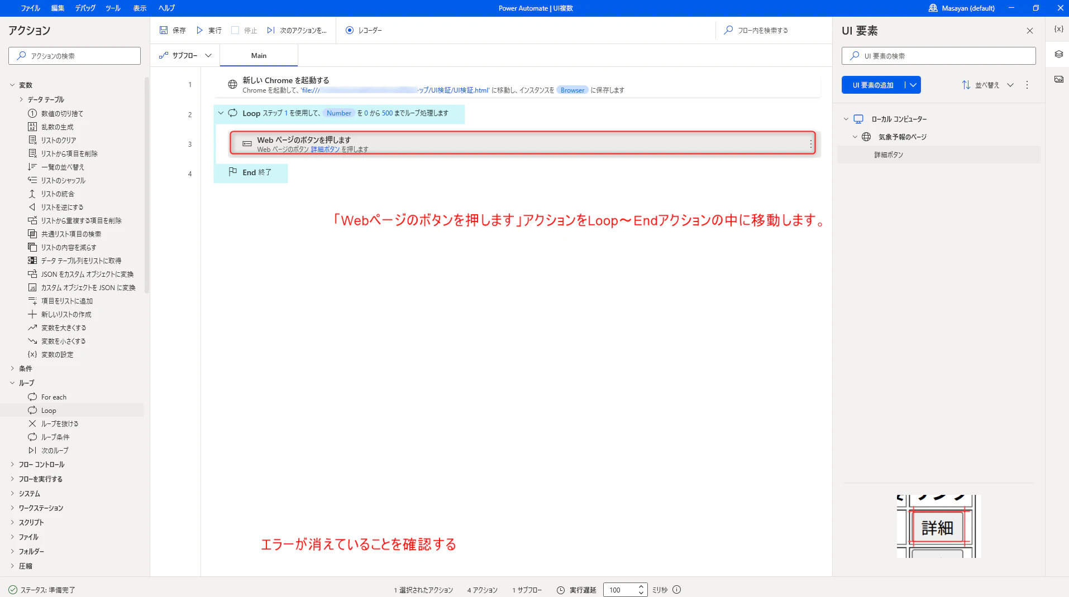1069x597 pixels.
Task: Open the images panel icon
Action: click(1058, 79)
